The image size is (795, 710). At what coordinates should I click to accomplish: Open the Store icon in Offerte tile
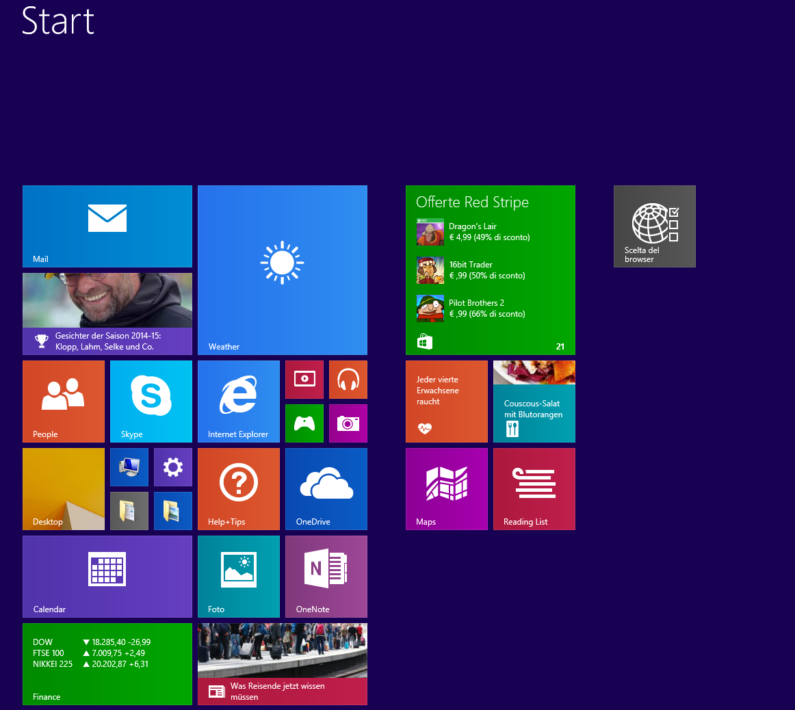[x=425, y=342]
